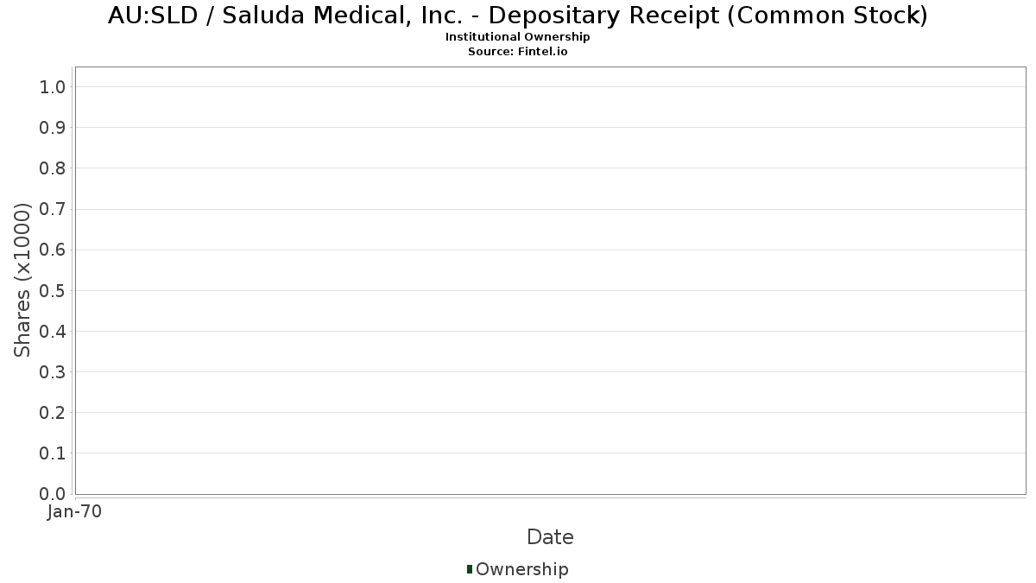Click the dark green Ownership legend swatch
This screenshot has height=583, width=1036.
pyautogui.click(x=470, y=568)
